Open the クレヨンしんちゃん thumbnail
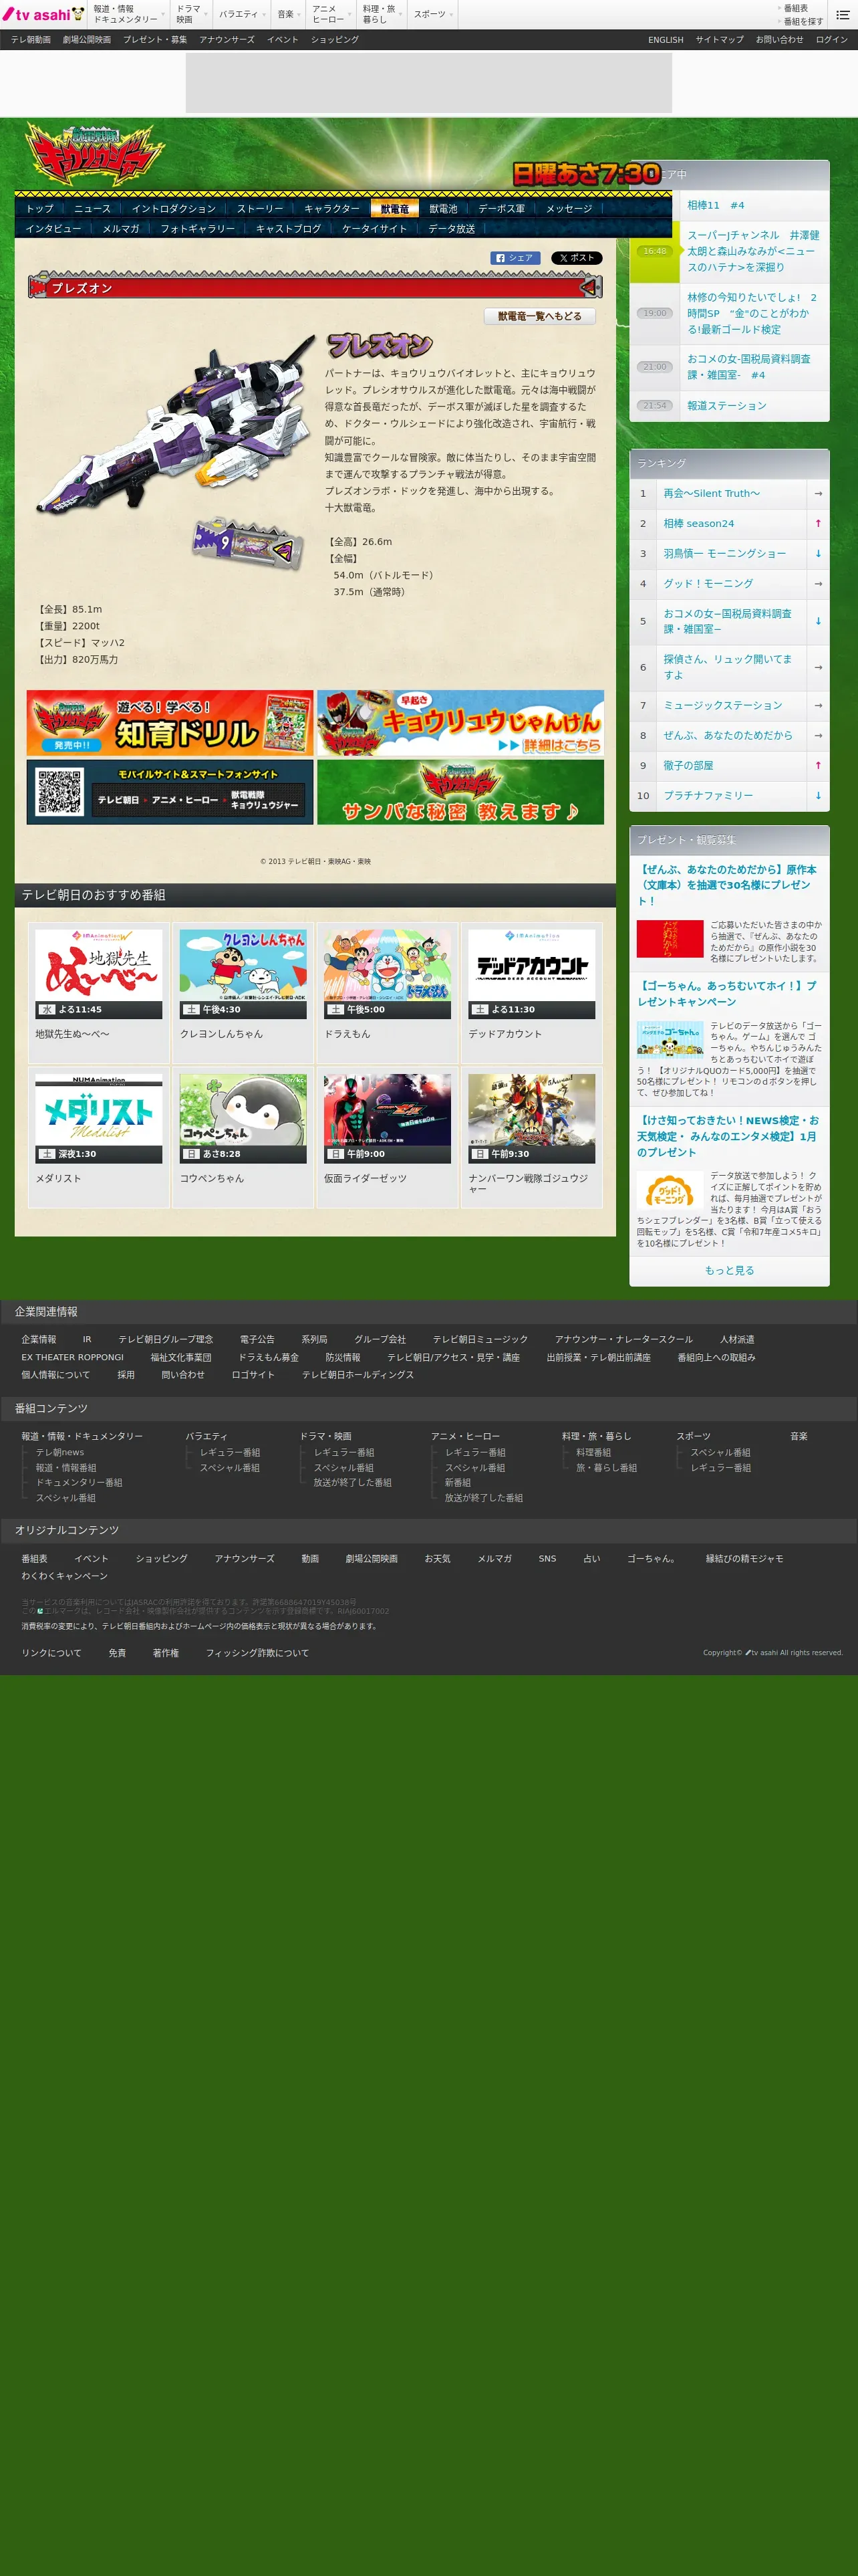Image resolution: width=858 pixels, height=2576 pixels. pyautogui.click(x=243, y=974)
